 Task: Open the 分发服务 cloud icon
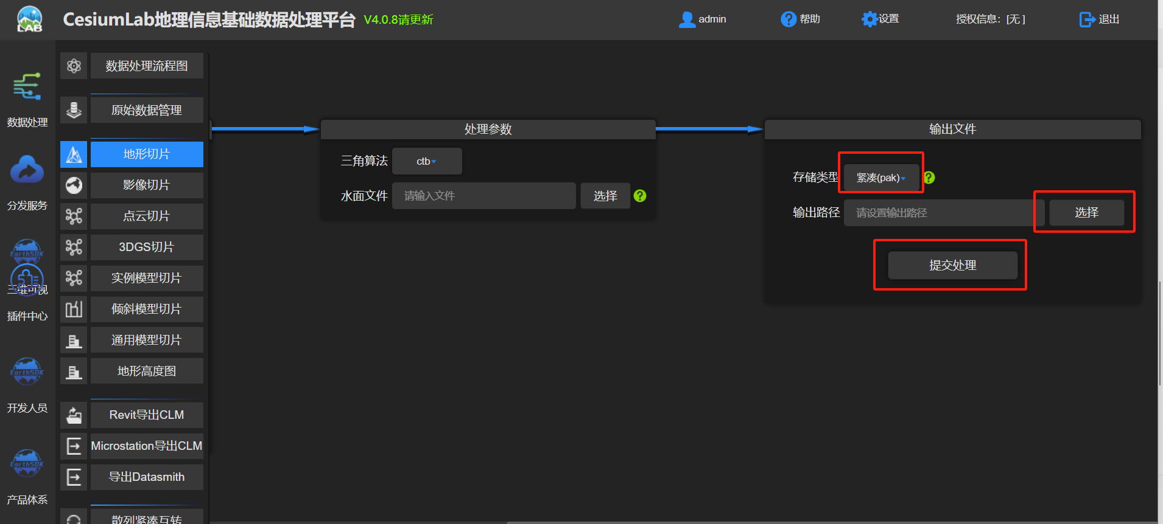click(27, 170)
